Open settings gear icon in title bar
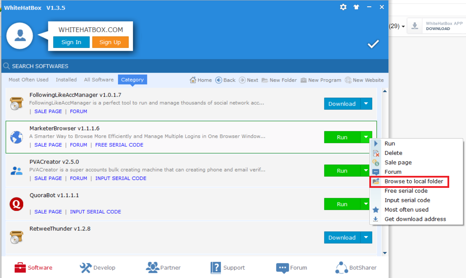The height and width of the screenshot is (278, 466). tap(343, 7)
